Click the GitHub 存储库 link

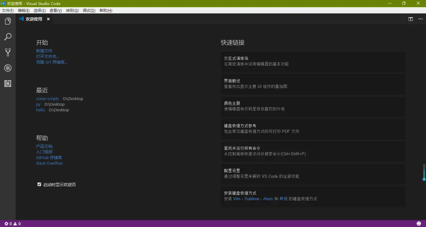[49, 157]
